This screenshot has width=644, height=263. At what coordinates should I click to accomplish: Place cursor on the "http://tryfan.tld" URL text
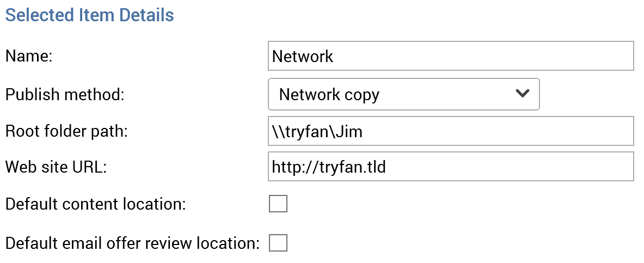(x=329, y=167)
